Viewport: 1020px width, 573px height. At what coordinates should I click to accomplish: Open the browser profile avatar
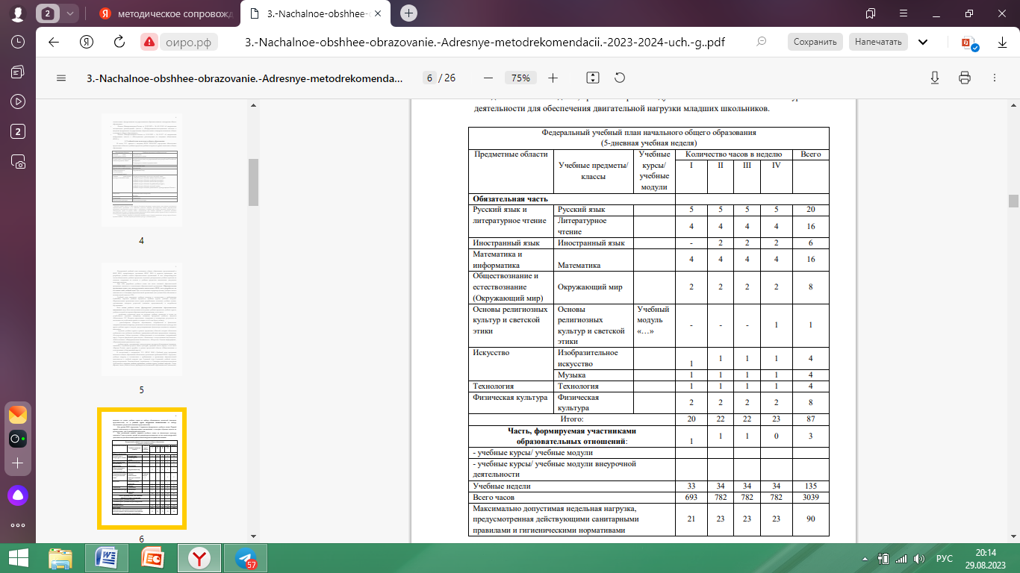coord(18,13)
